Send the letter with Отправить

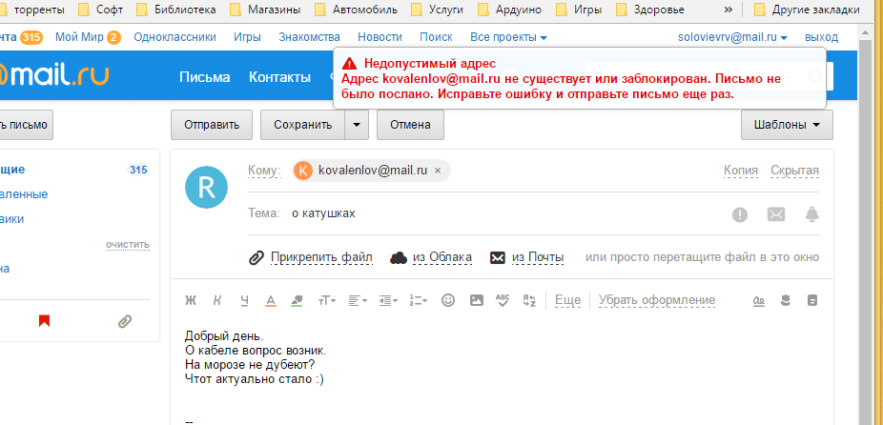click(212, 125)
